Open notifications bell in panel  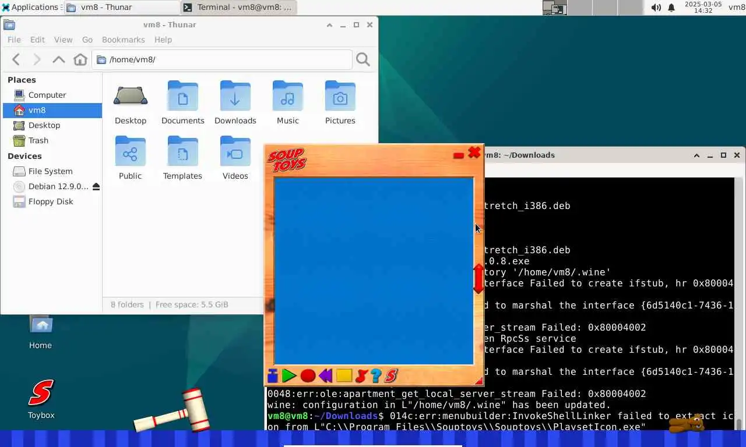pyautogui.click(x=671, y=8)
